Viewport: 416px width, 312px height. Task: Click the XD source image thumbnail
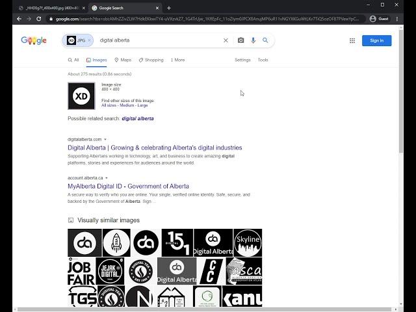tap(81, 96)
